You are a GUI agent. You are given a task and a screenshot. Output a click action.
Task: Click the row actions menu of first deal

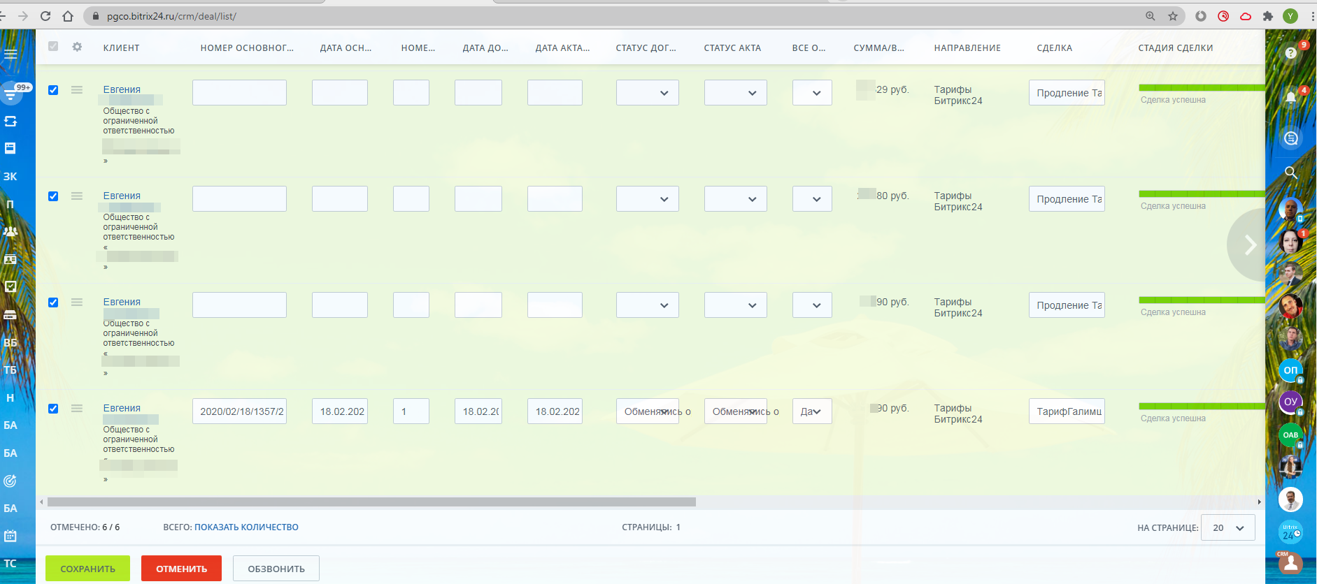[77, 90]
